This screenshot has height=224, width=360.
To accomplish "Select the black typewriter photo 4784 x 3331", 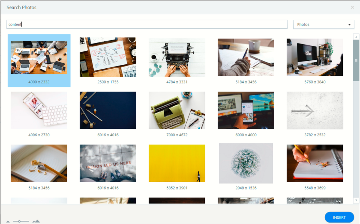I will 177,57.
